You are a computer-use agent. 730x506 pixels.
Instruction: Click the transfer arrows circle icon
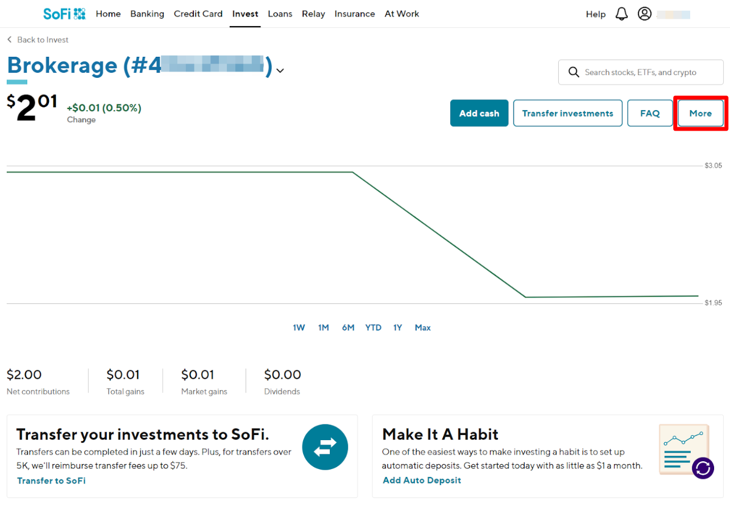(x=325, y=447)
